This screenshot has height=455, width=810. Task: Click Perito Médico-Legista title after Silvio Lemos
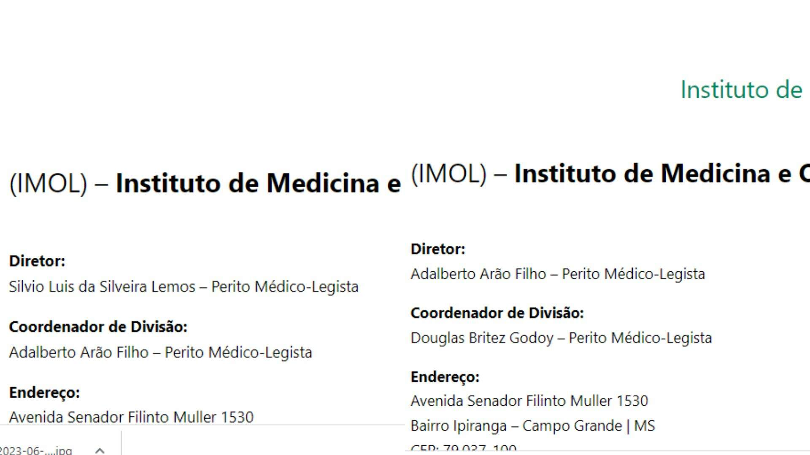(x=285, y=286)
